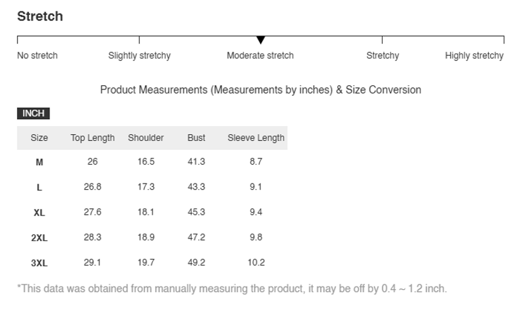Click the Moderate stretch triangle marker
The width and height of the screenshot is (520, 313).
(261, 41)
